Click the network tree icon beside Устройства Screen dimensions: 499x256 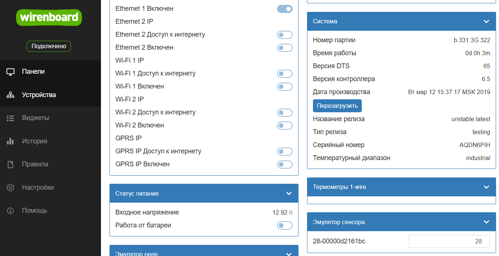10,95
